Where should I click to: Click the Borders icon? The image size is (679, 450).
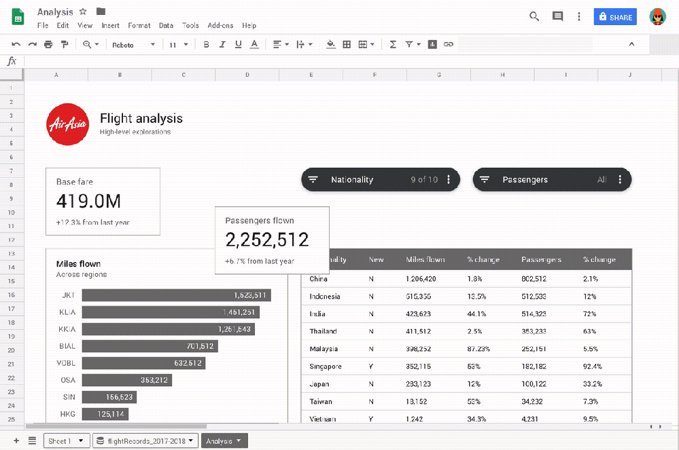point(347,43)
